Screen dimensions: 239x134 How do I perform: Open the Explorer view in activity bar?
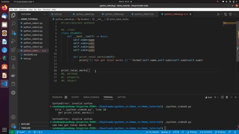[x=13, y=15]
